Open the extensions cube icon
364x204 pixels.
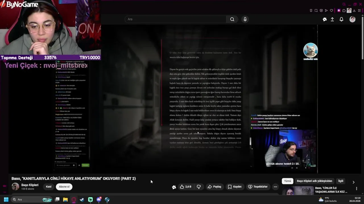pyautogui.click(x=344, y=10)
